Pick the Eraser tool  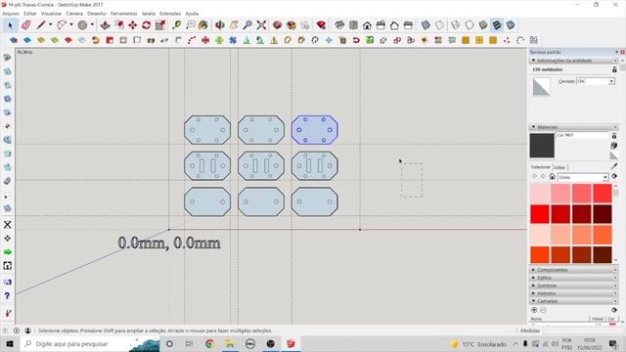26,25
